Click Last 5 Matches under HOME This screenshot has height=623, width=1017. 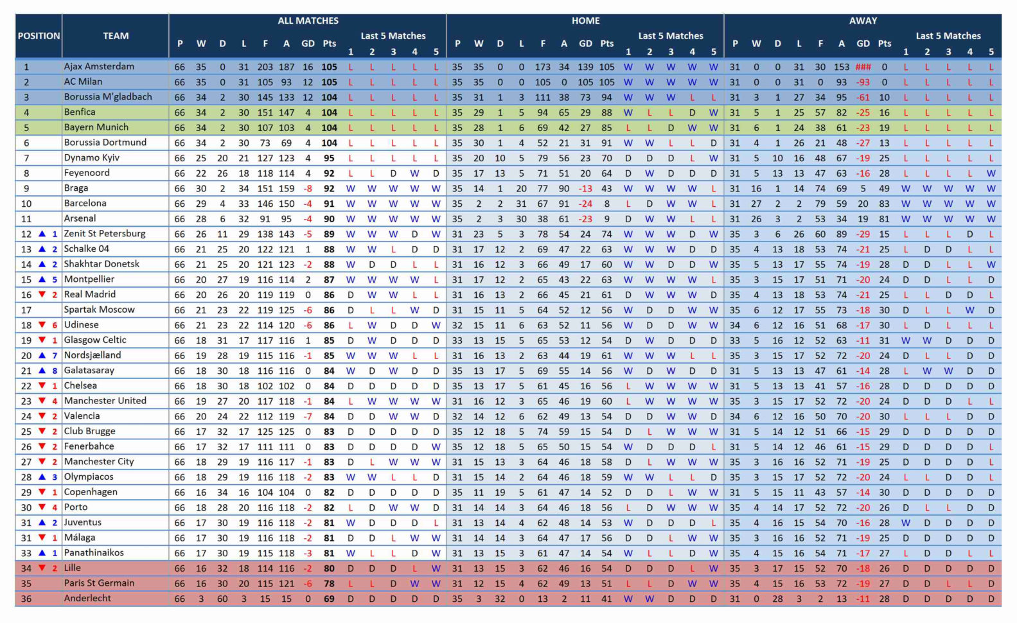671,36
